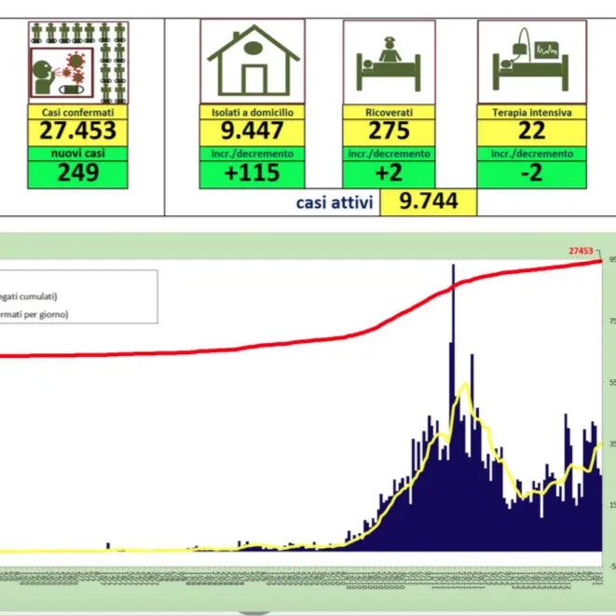Click the 'Isolati a domicilio' label
The image size is (616, 616).
[253, 112]
